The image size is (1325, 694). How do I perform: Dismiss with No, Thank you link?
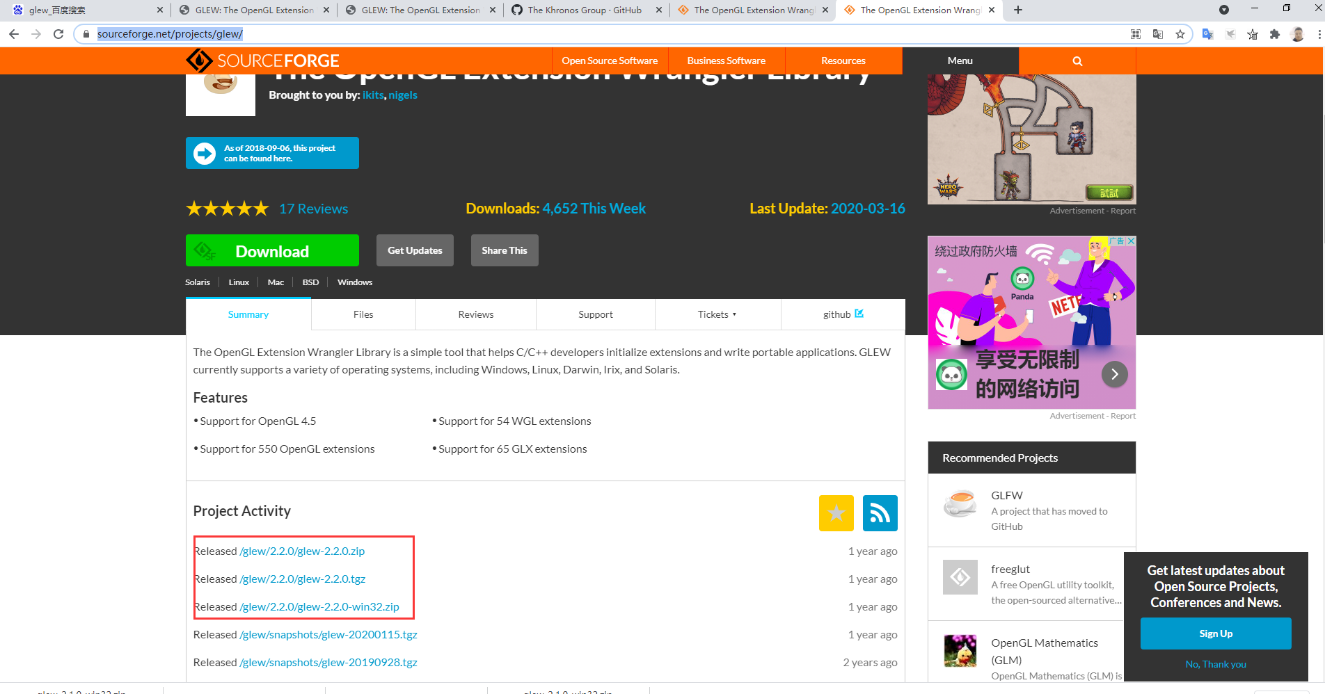coord(1216,664)
